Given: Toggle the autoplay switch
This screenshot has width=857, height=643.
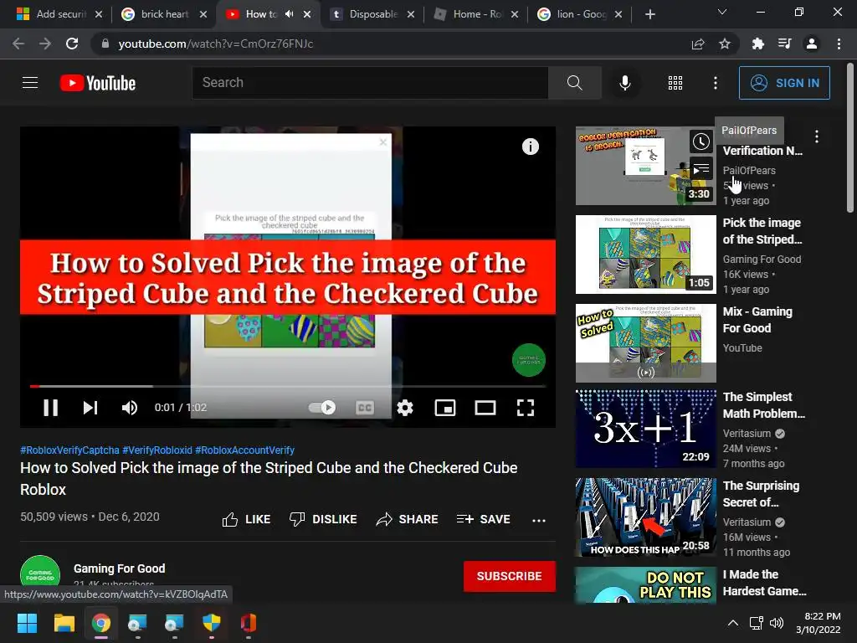Looking at the screenshot, I should (322, 408).
